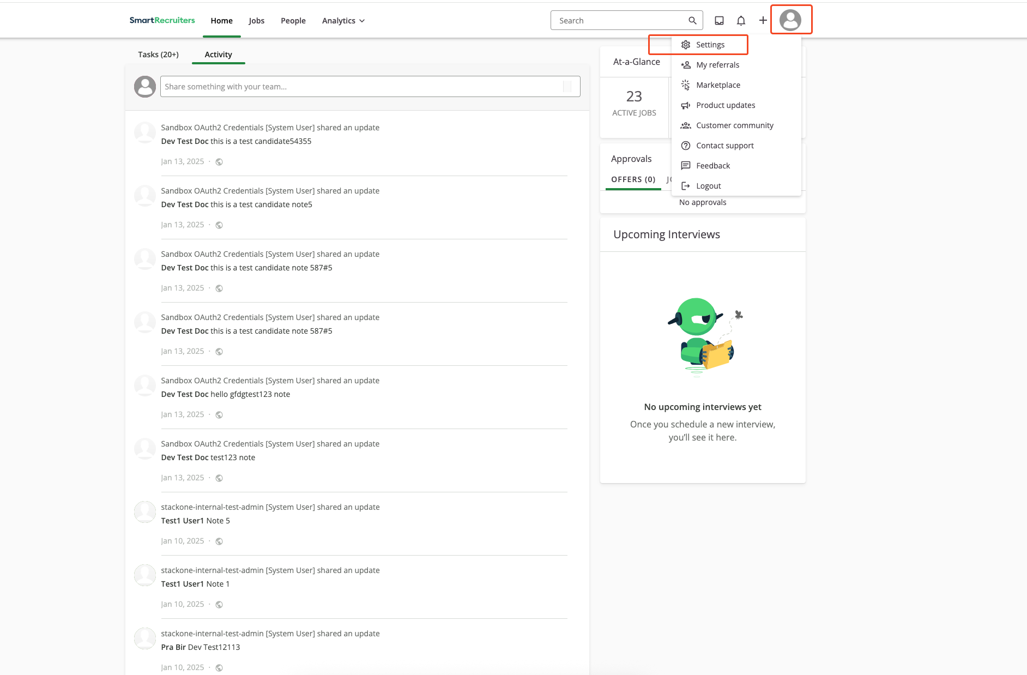Choose My referrals menu entry
This screenshot has height=675, width=1027.
[x=736, y=65]
